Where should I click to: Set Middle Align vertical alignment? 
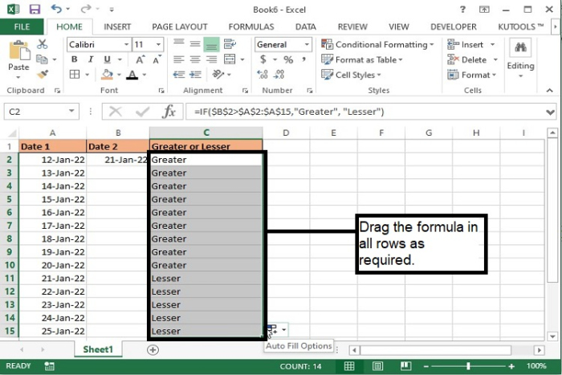(x=195, y=44)
